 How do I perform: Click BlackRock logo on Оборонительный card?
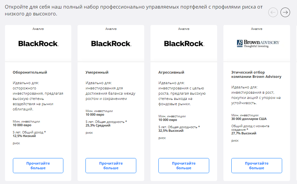click(39, 44)
